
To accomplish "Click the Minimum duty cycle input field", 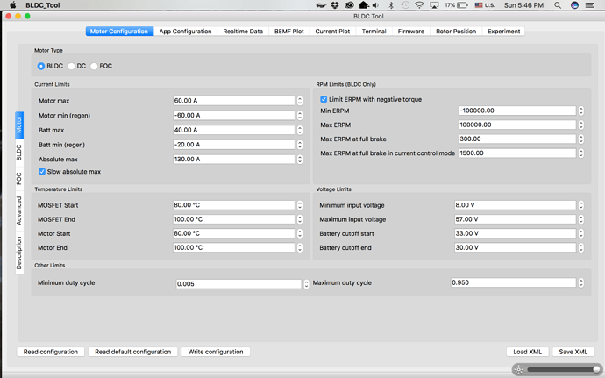I will [x=238, y=283].
